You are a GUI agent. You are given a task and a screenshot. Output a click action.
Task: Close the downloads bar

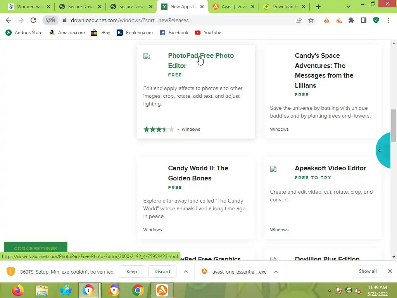[390, 271]
